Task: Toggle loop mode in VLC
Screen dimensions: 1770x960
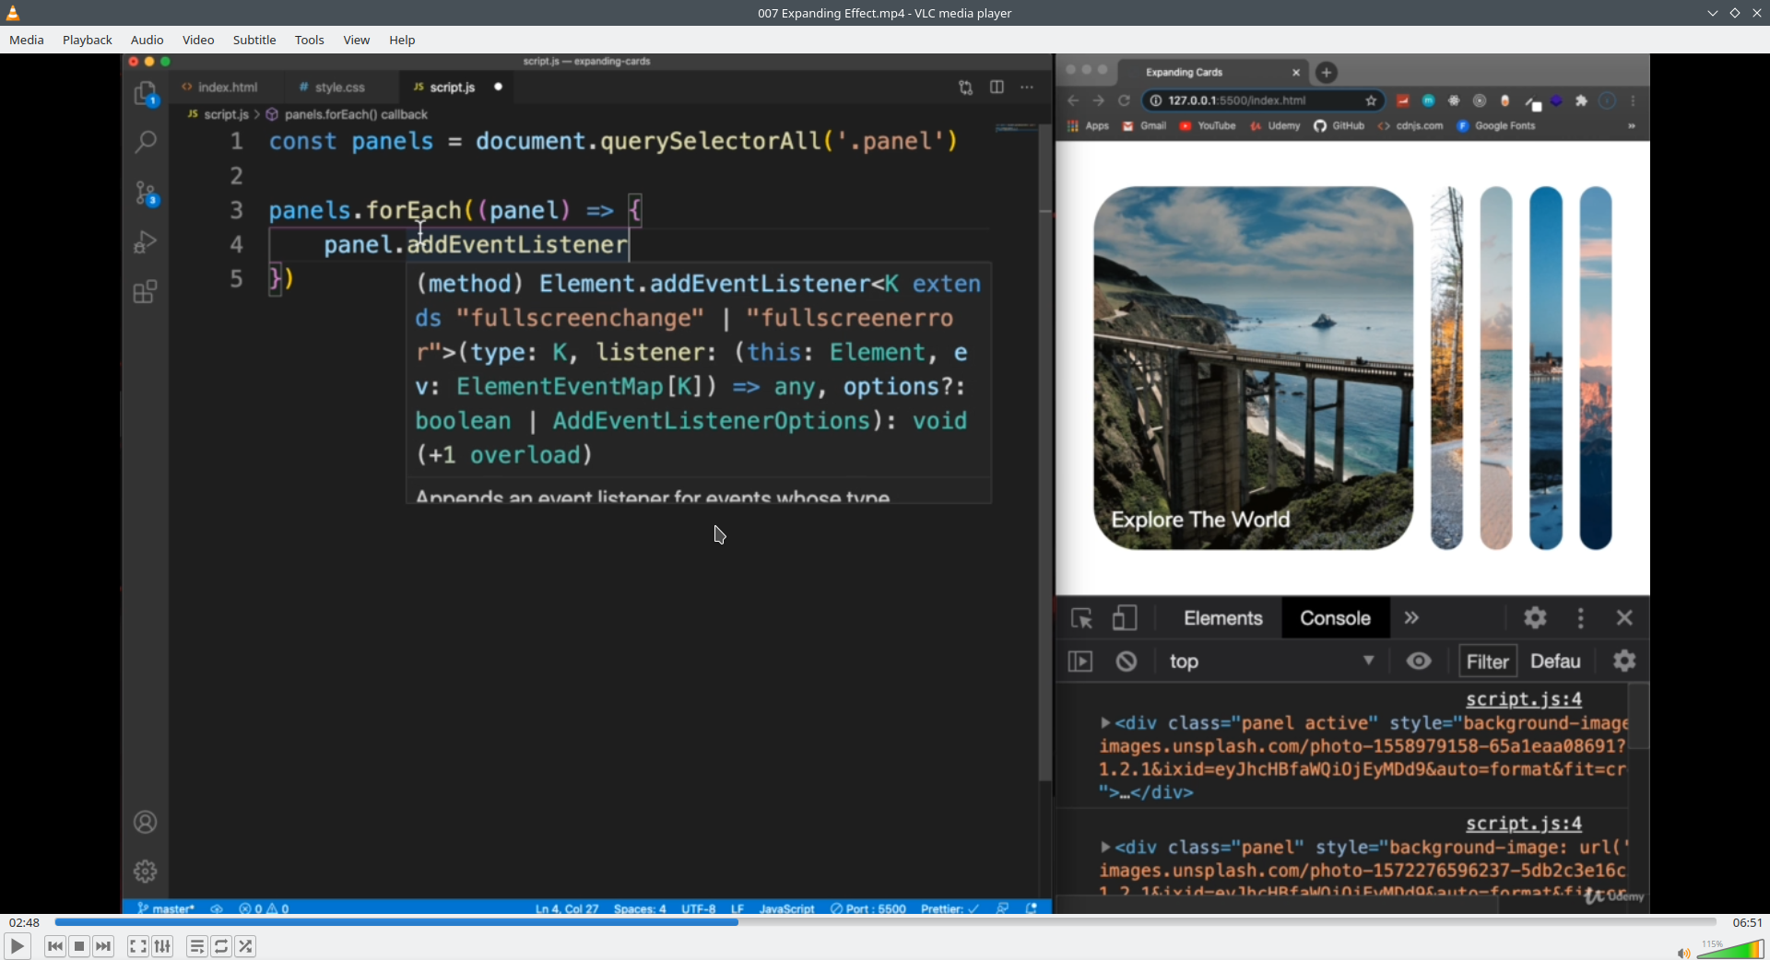Action: coord(221,946)
